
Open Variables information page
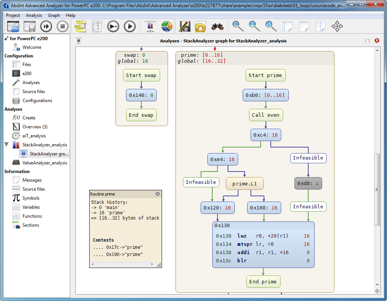[x=31, y=207]
